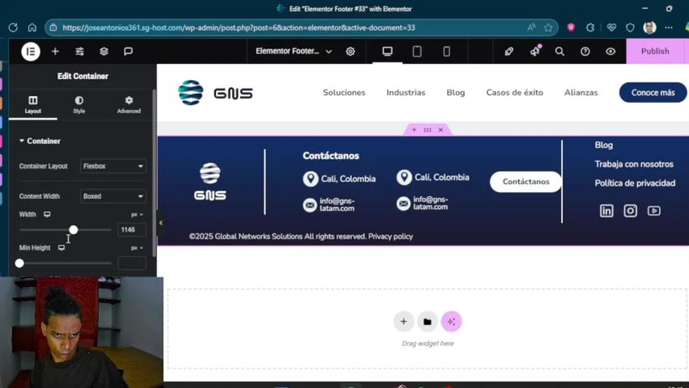Click the Publish button
Image resolution: width=689 pixels, height=388 pixels.
(655, 51)
